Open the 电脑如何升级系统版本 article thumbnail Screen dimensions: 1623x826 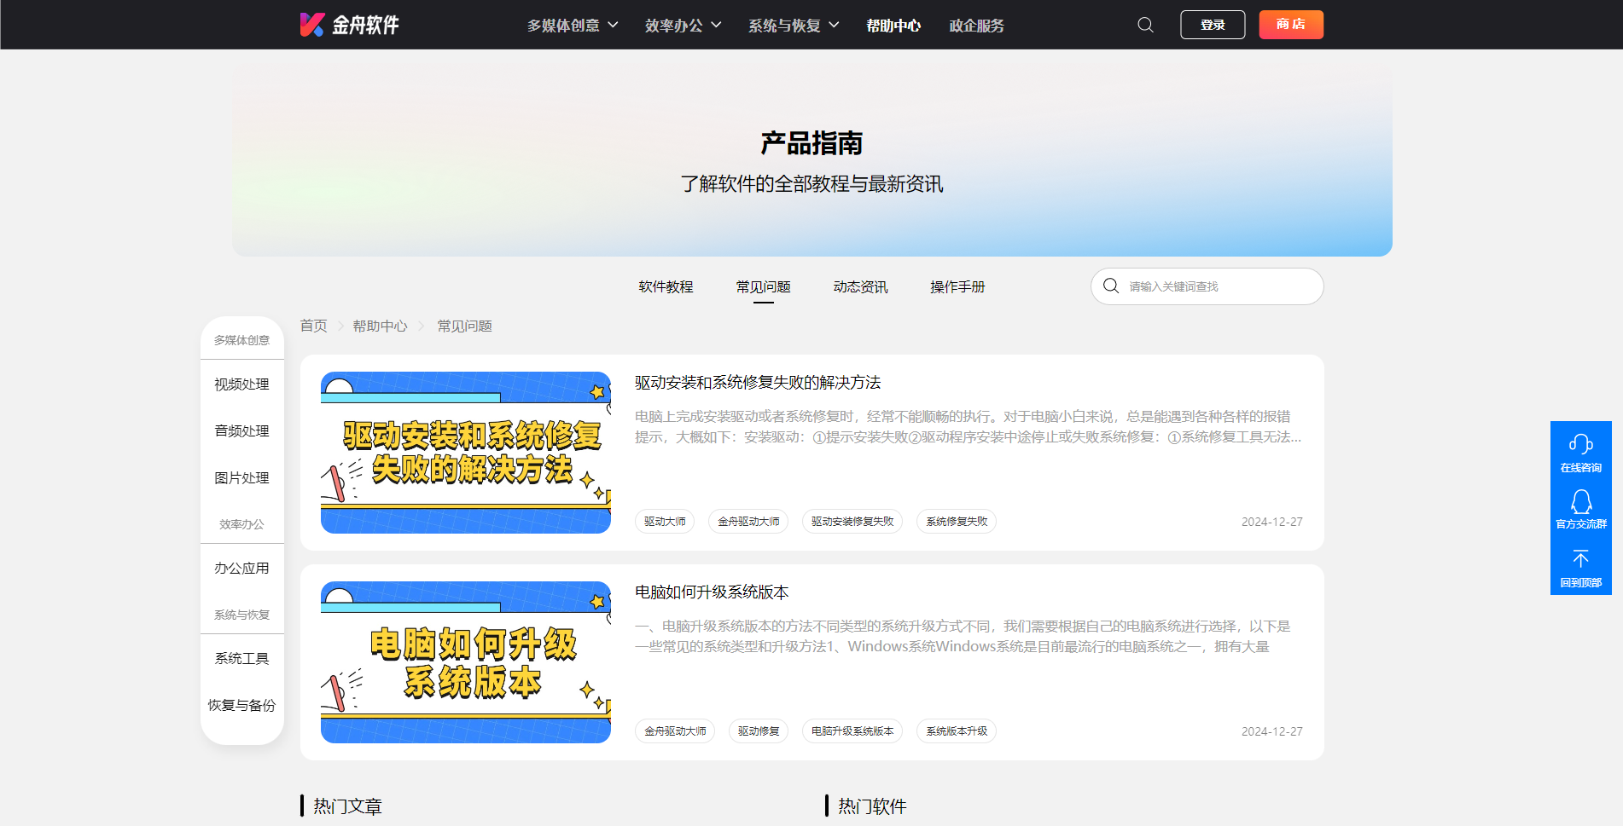coord(466,662)
